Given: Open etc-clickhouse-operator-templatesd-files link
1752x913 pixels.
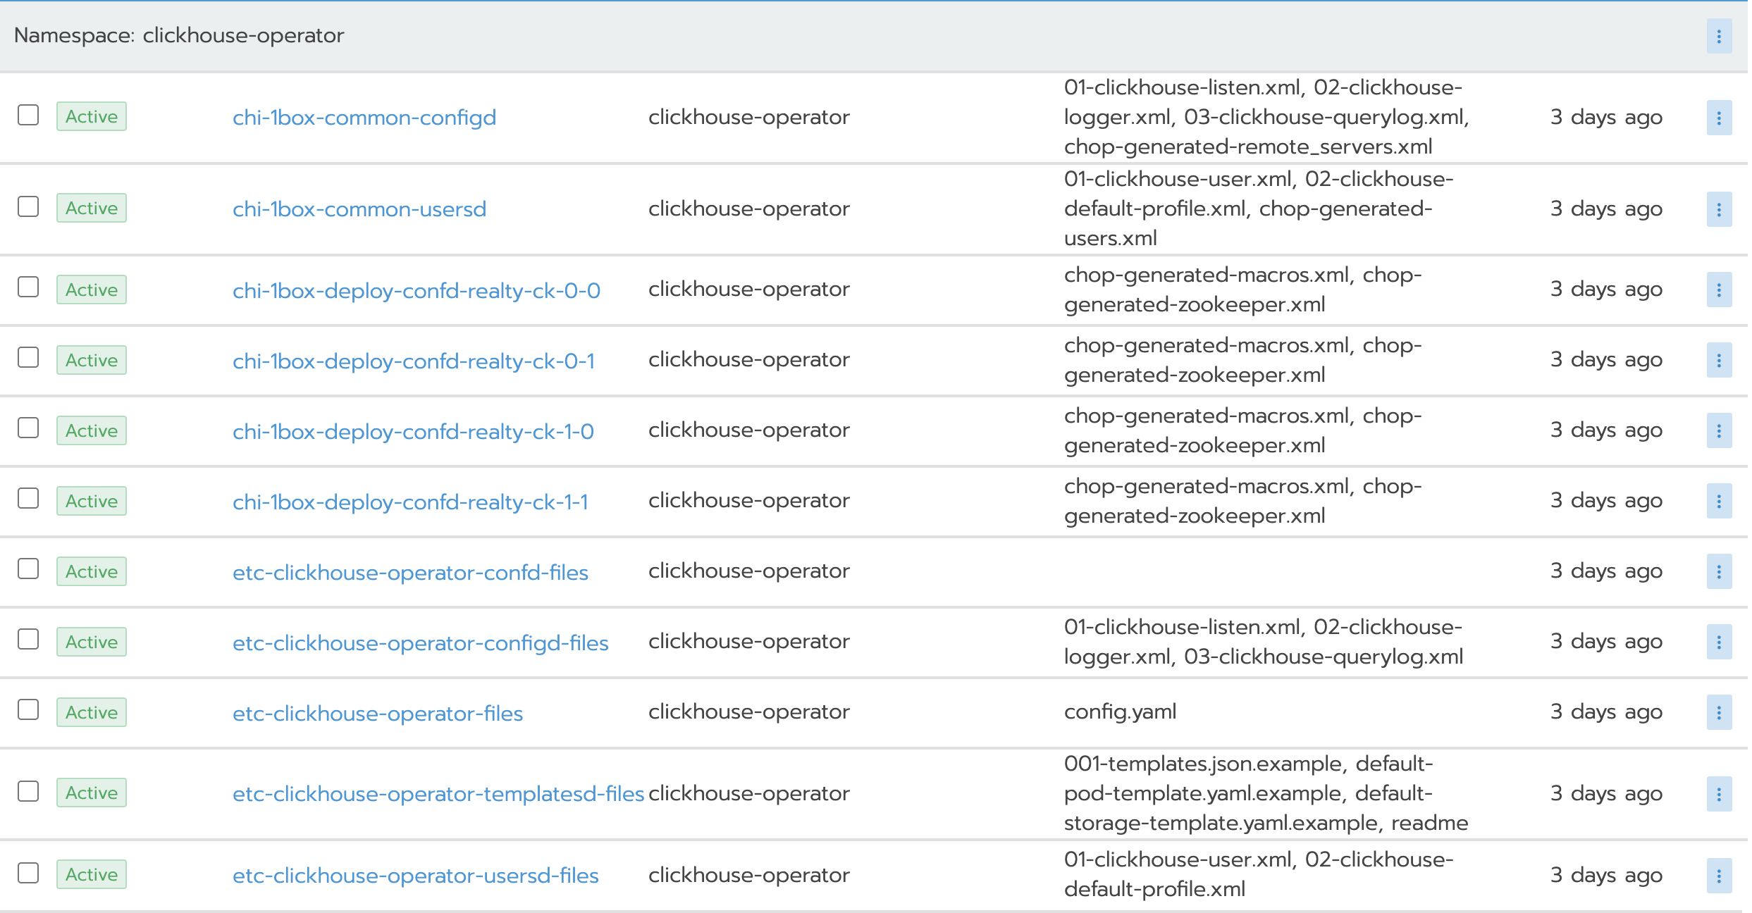Looking at the screenshot, I should click(x=438, y=794).
